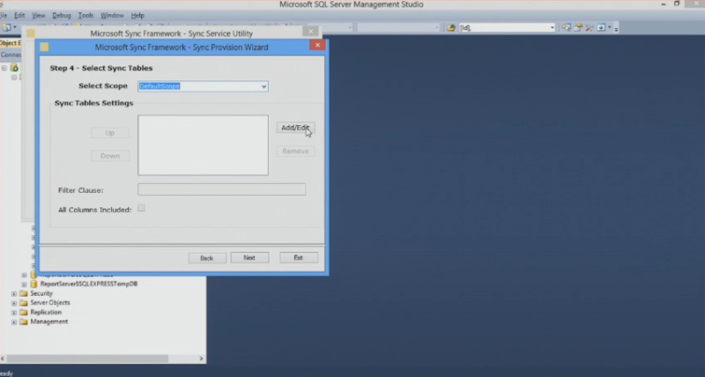Click the Management folder icon

(x=24, y=322)
